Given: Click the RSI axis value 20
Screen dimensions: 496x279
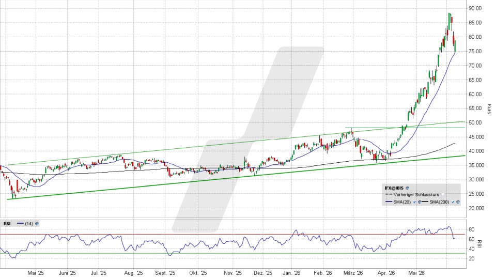Looking at the screenshot, I should (471, 259).
